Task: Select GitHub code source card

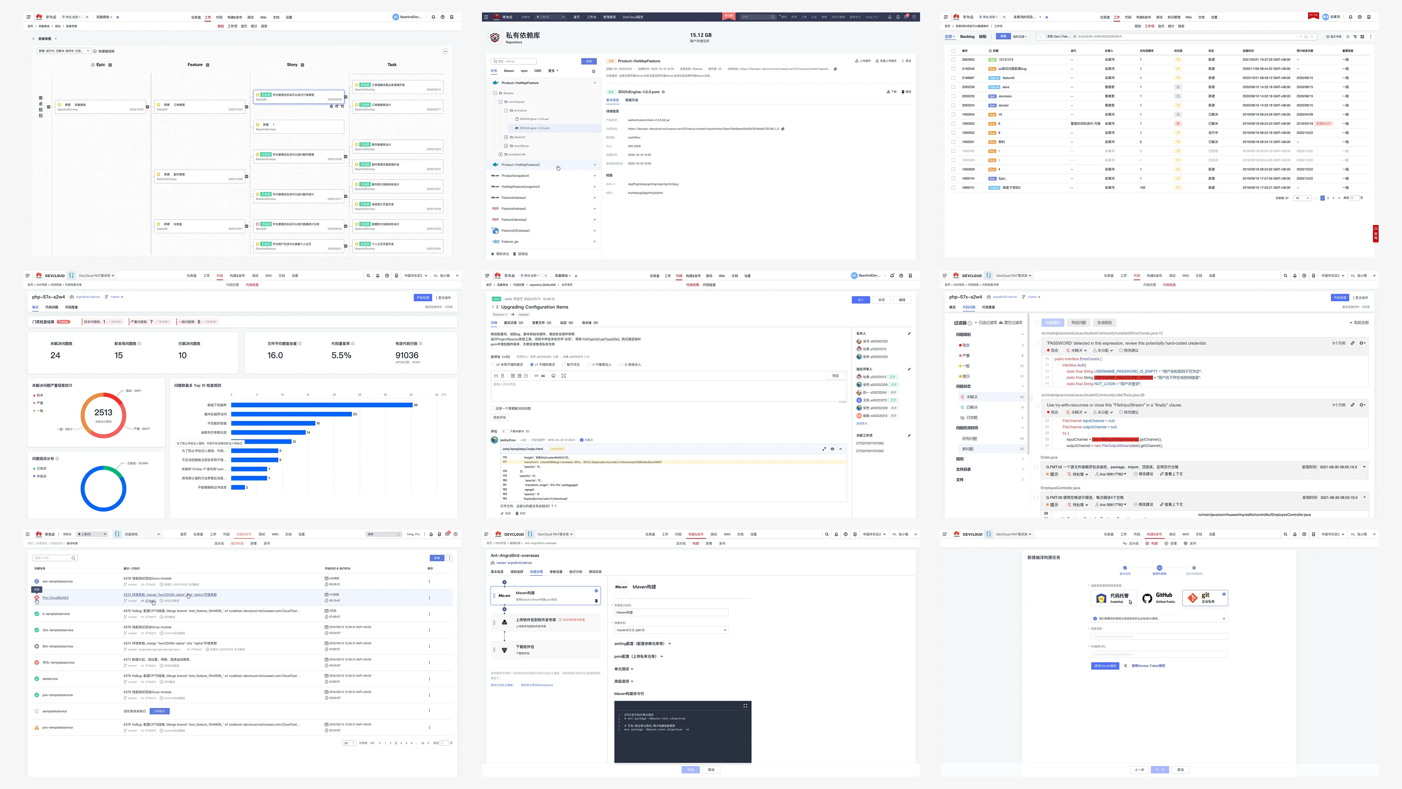Action: pos(1159,598)
